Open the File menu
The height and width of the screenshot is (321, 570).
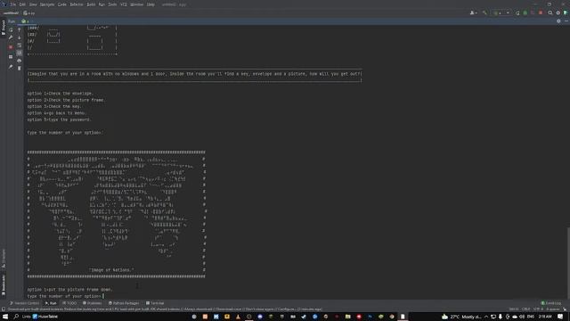click(13, 4)
